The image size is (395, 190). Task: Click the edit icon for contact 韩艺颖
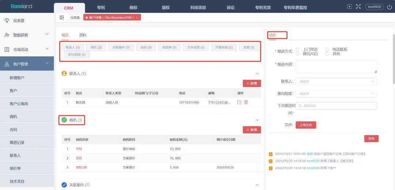[x=239, y=102]
